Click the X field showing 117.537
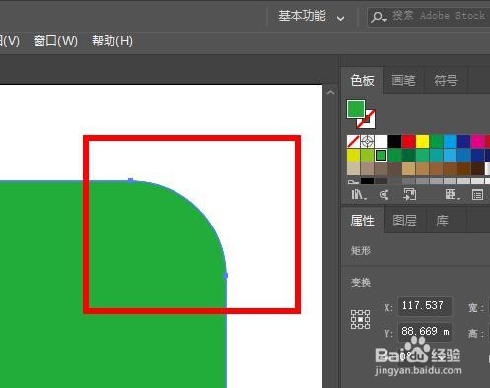Viewport: 490px width, 388px height. coord(425,306)
